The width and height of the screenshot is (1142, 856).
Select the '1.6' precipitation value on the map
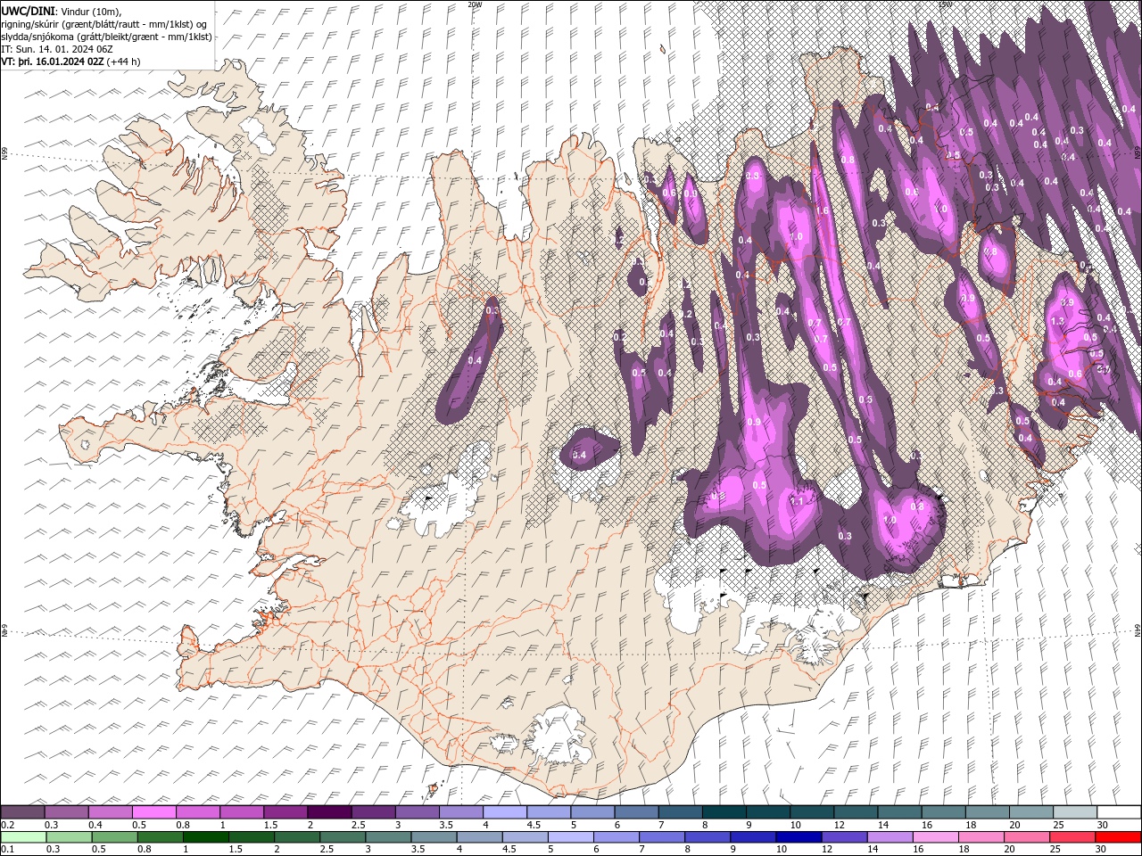(x=822, y=211)
